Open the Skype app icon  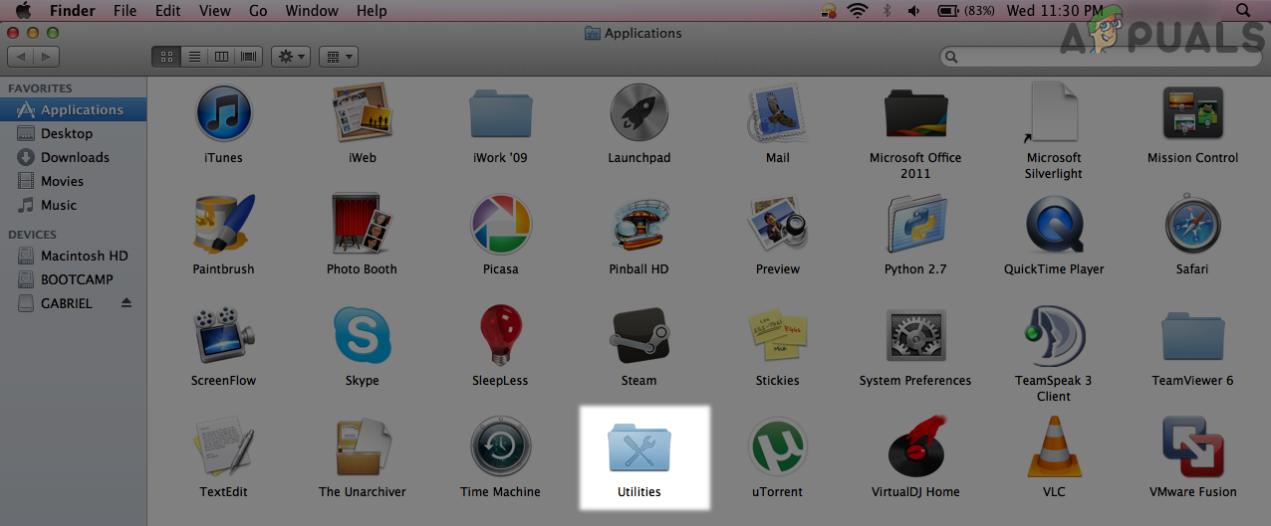[362, 336]
